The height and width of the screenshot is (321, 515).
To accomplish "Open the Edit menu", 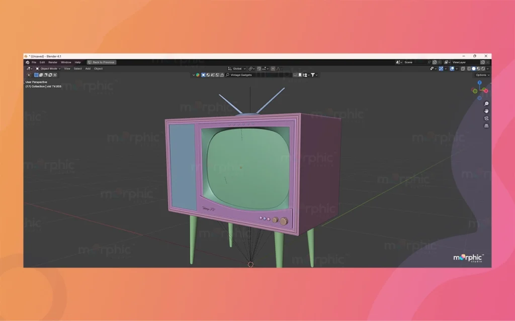I will point(42,62).
